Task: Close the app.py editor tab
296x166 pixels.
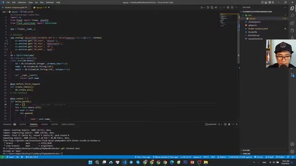Action: tap(49, 7)
